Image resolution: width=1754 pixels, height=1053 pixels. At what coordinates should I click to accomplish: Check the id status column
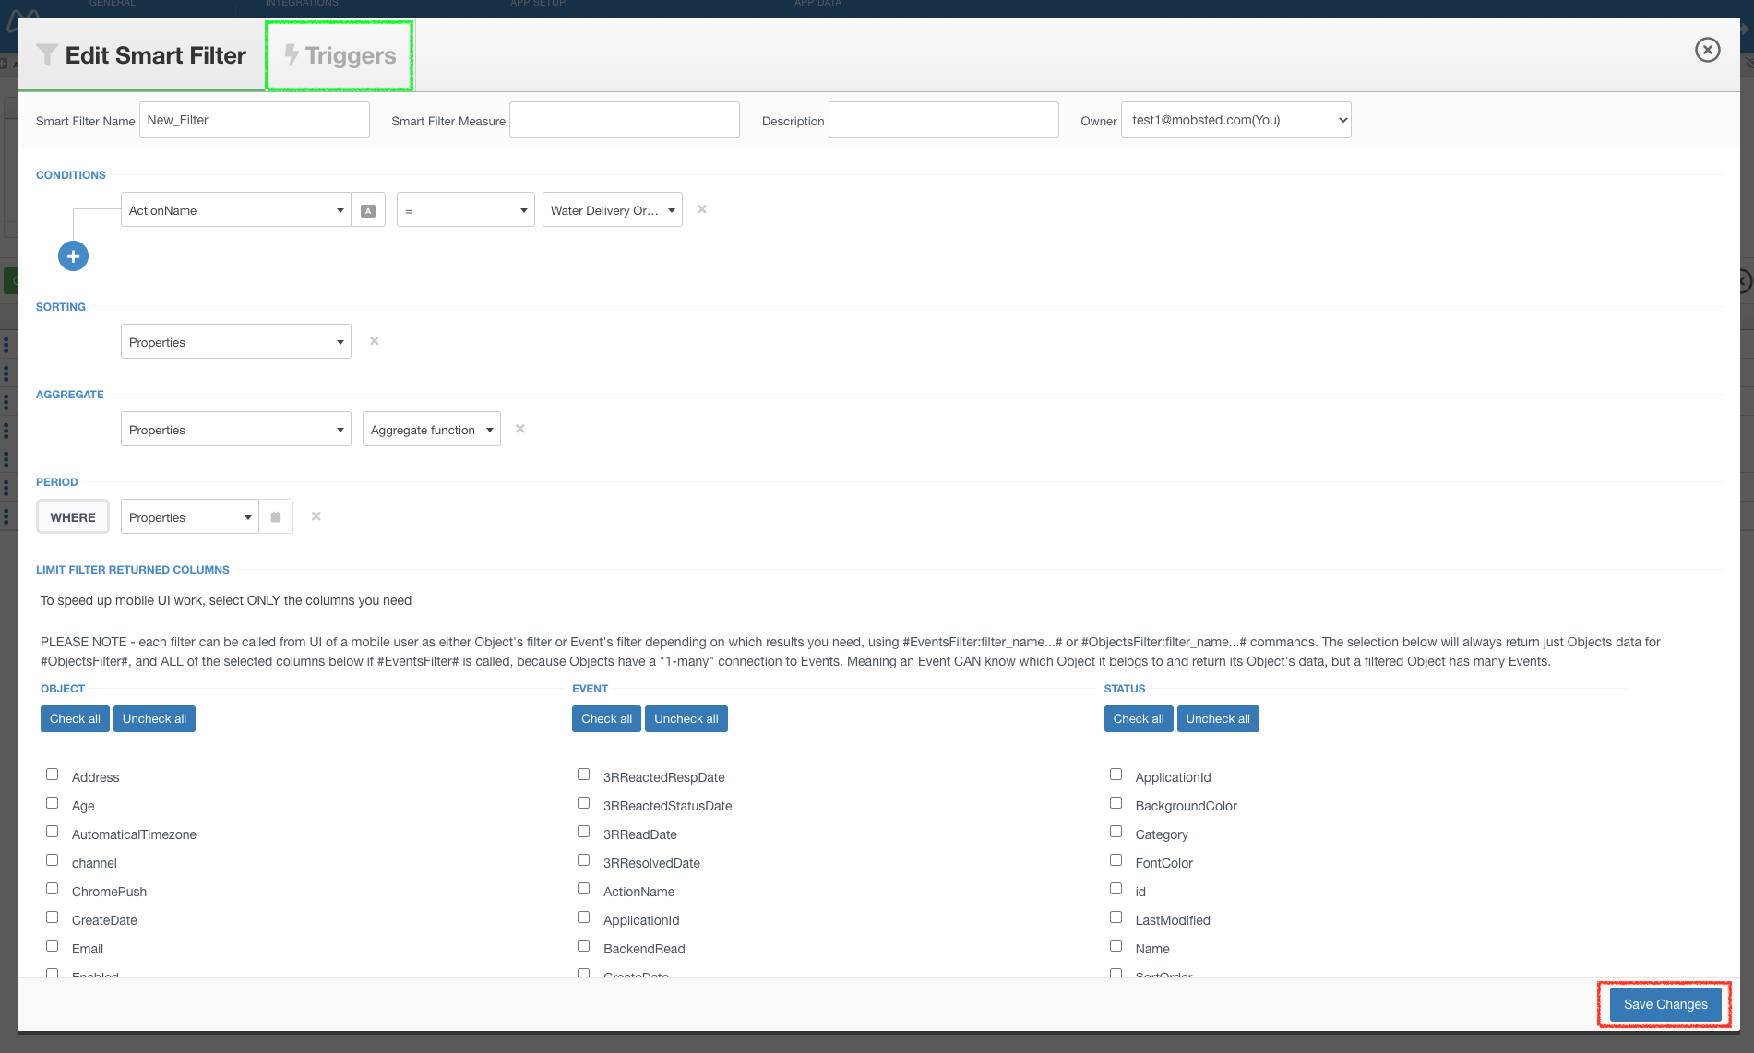1116,889
